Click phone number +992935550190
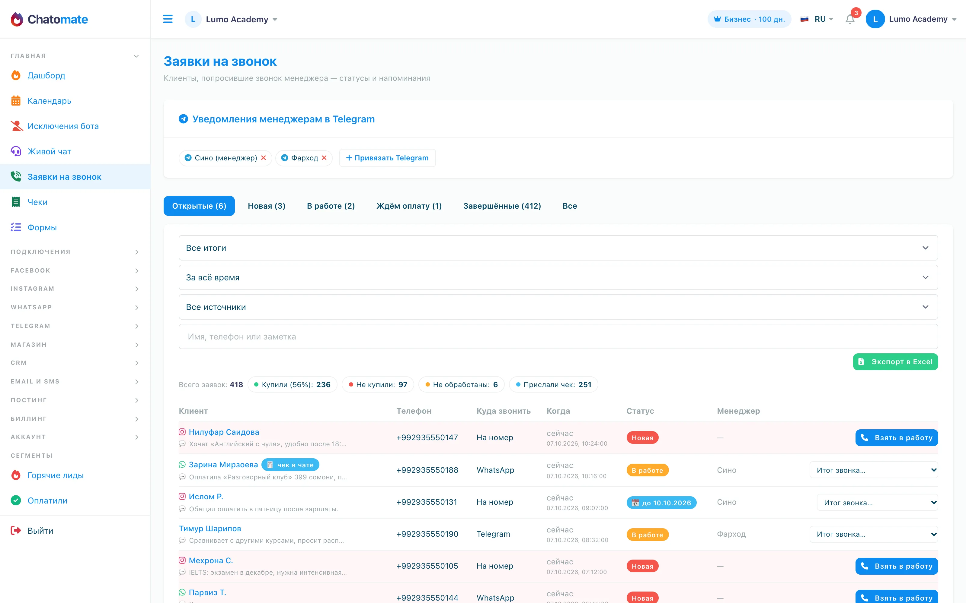966x603 pixels. click(427, 534)
